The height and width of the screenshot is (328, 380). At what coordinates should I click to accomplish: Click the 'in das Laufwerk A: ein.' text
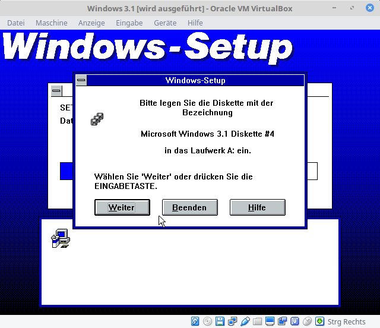click(x=208, y=151)
